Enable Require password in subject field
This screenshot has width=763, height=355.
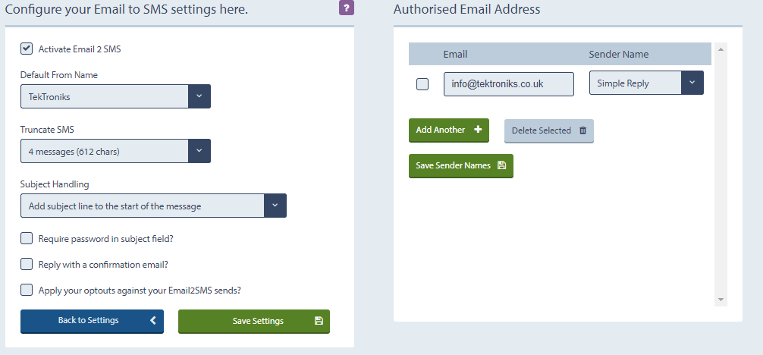27,239
